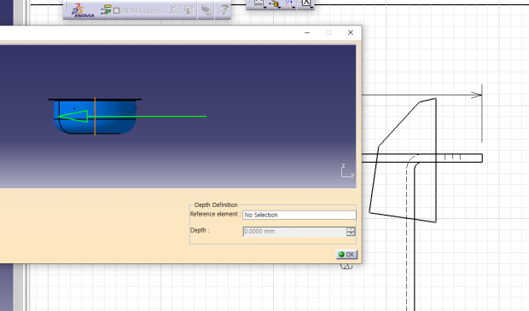Open the dropdown of the red-and-blue lines icon
This screenshot has width=529, height=311.
coord(294,7)
